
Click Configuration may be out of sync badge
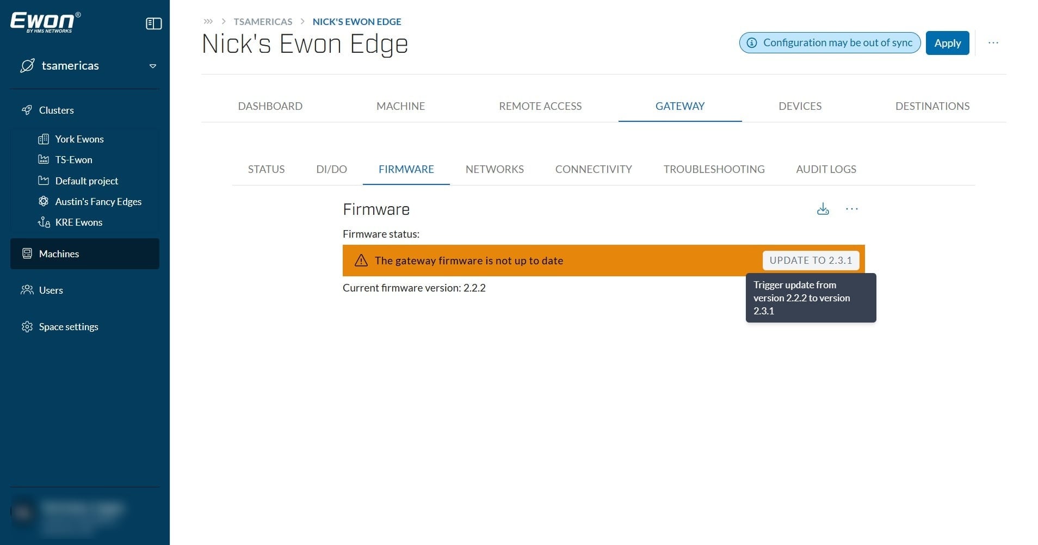tap(830, 42)
